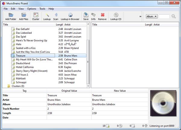Select the Das Spiel track
This screenshot has height=130, width=181.
(x=49, y=37)
